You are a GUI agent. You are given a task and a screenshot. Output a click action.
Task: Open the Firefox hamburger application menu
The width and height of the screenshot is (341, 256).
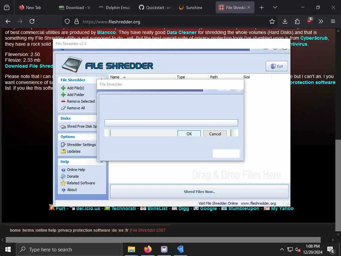[333, 21]
